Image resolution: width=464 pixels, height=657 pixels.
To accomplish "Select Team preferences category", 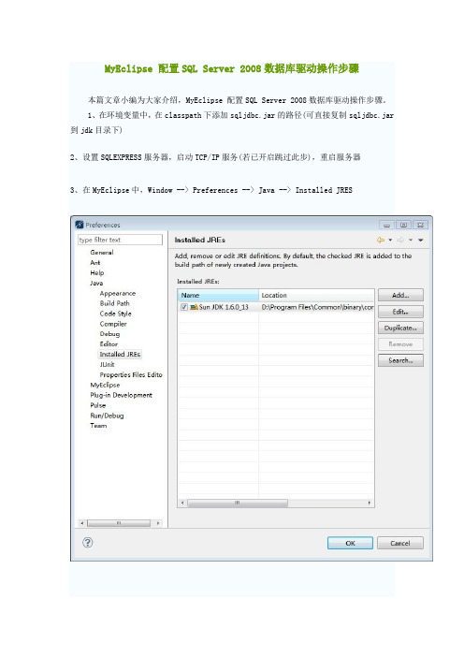I will click(x=98, y=426).
